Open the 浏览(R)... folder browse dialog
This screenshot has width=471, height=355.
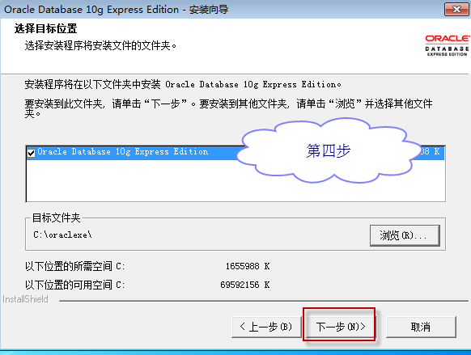click(405, 235)
